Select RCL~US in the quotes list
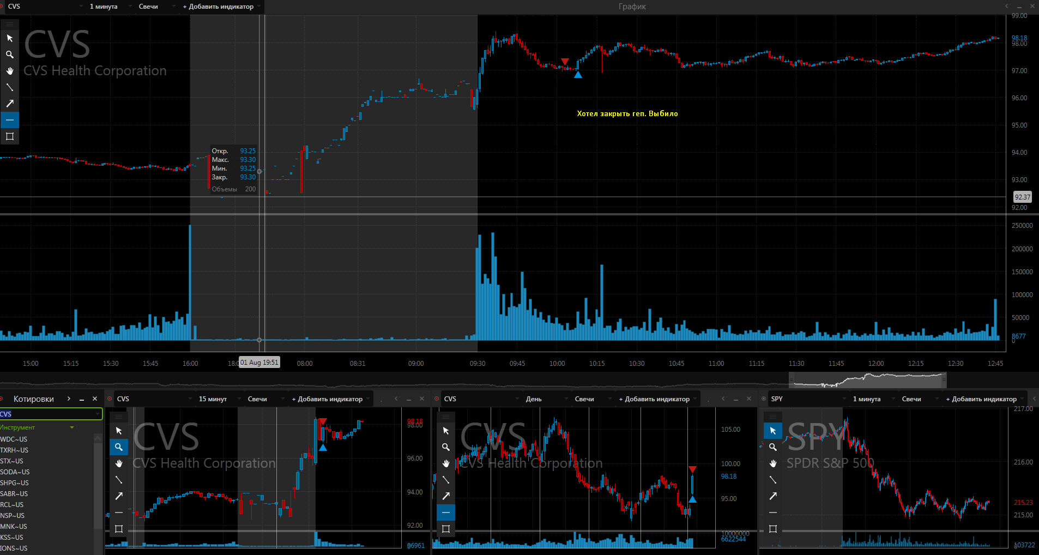This screenshot has width=1039, height=555. coord(47,505)
